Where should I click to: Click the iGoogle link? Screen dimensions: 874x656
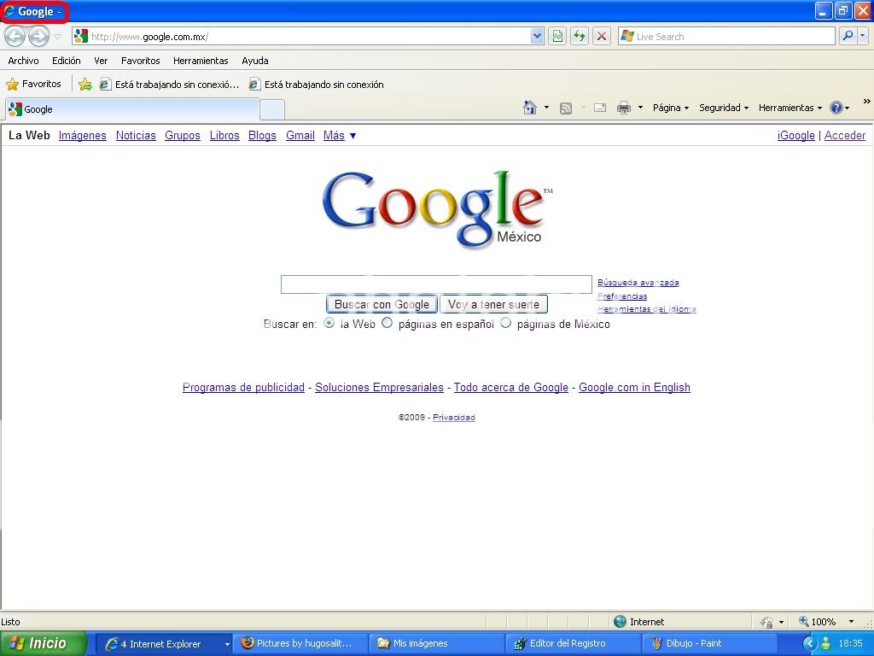pyautogui.click(x=796, y=136)
